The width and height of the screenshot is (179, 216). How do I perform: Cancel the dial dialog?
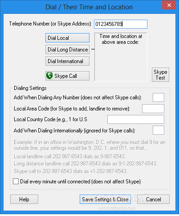153,199
